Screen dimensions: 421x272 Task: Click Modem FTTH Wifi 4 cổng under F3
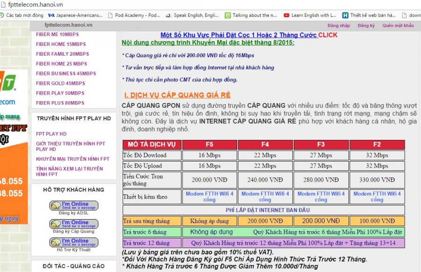321,197
